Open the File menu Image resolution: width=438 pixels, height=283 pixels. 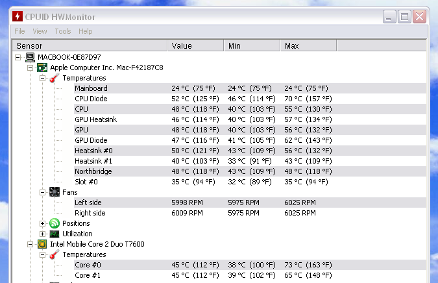pyautogui.click(x=19, y=31)
